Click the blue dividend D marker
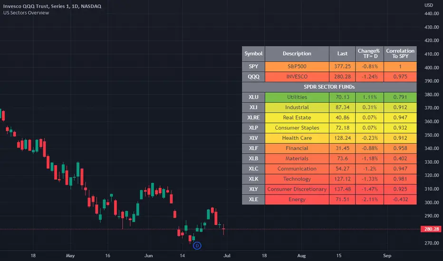The width and height of the screenshot is (443, 261). pyautogui.click(x=197, y=246)
